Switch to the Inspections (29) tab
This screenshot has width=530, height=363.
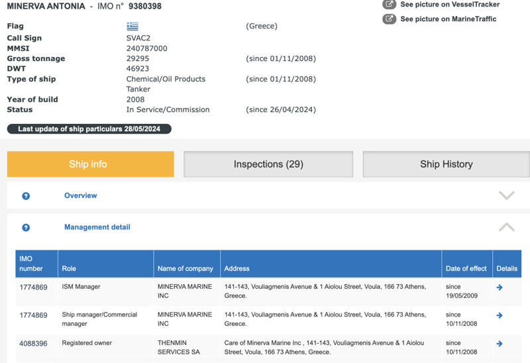268,164
